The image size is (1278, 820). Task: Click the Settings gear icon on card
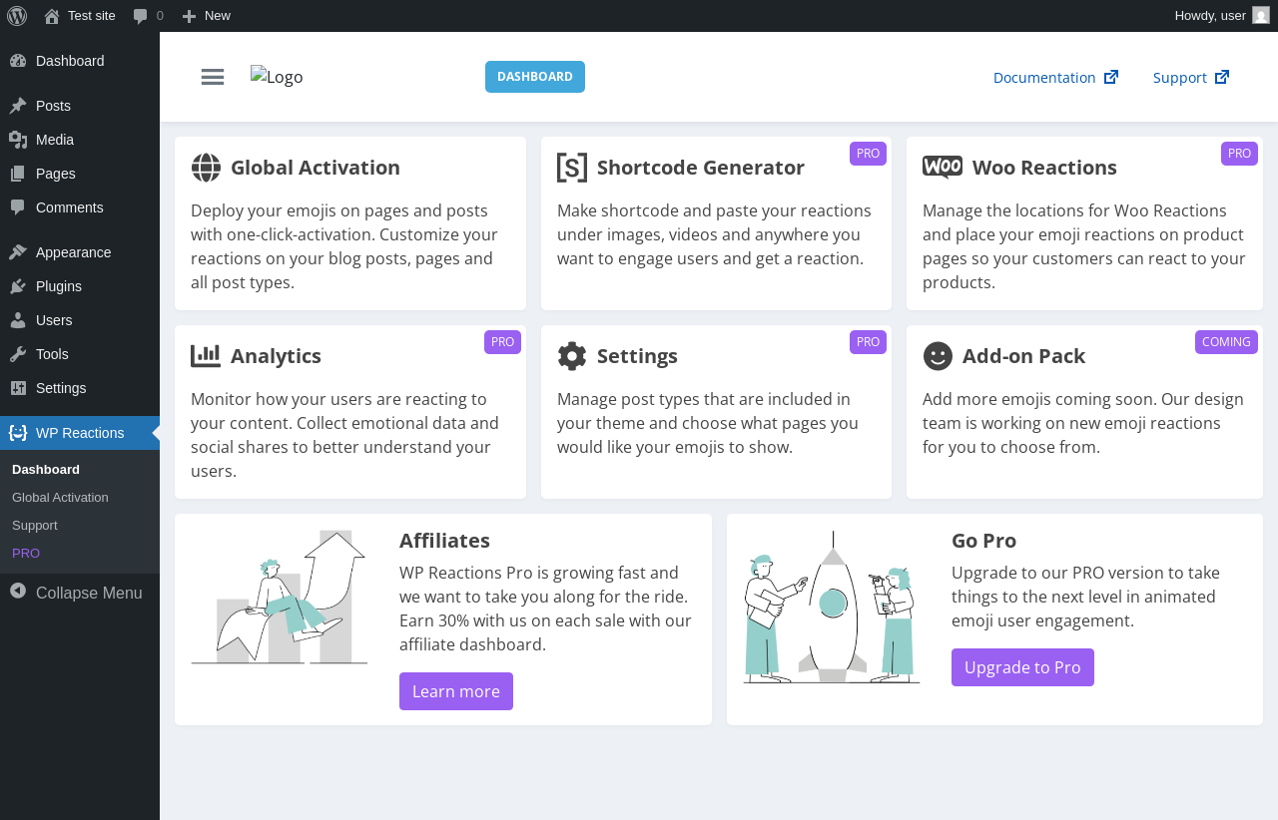point(572,356)
